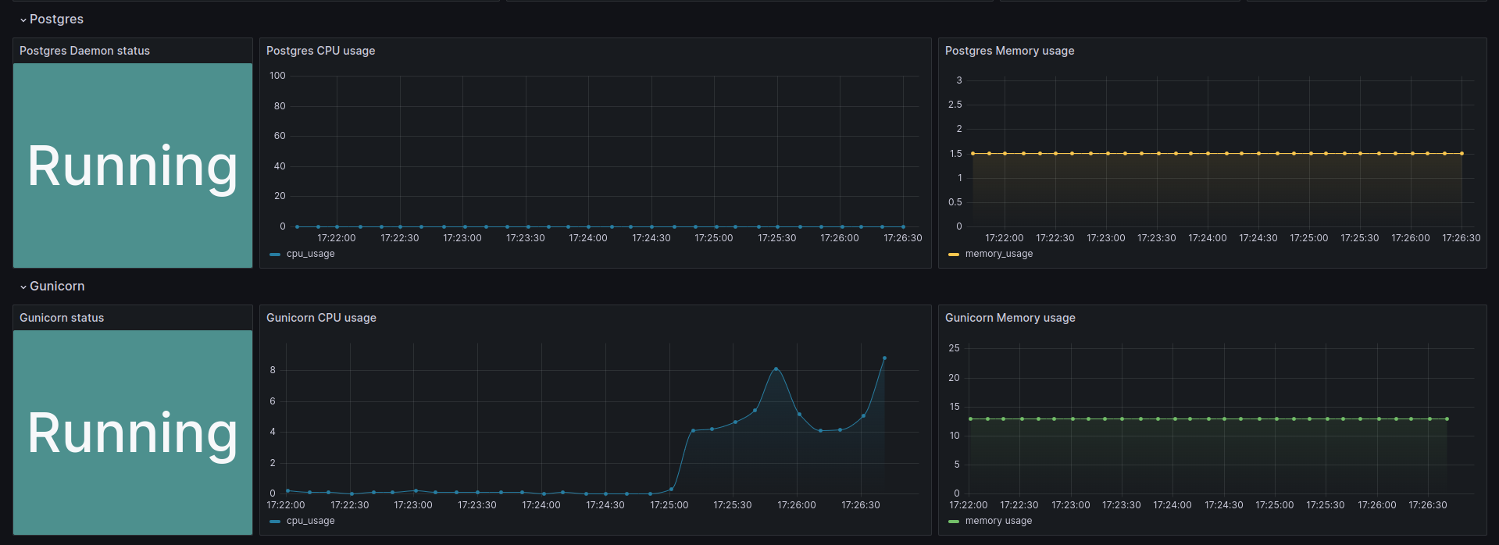This screenshot has width=1499, height=545.
Task: Click the Running value in Gunicorn status
Action: tap(132, 433)
